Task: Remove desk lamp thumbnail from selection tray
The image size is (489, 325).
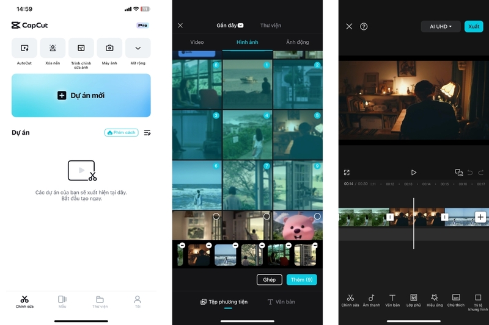Action: 209,245
